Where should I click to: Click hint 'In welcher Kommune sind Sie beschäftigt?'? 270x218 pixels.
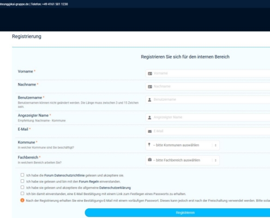[46, 148]
